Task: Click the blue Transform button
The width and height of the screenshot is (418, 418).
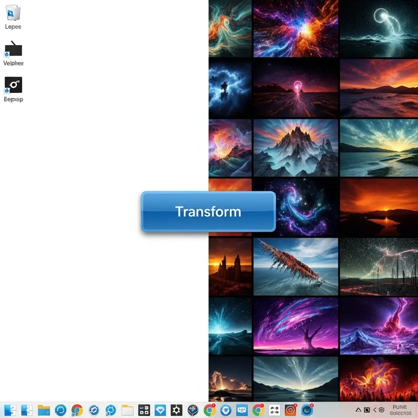Action: [208, 212]
